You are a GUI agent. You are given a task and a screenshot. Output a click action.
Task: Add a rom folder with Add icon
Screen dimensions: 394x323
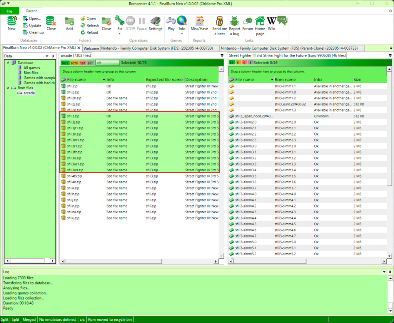coord(69,23)
